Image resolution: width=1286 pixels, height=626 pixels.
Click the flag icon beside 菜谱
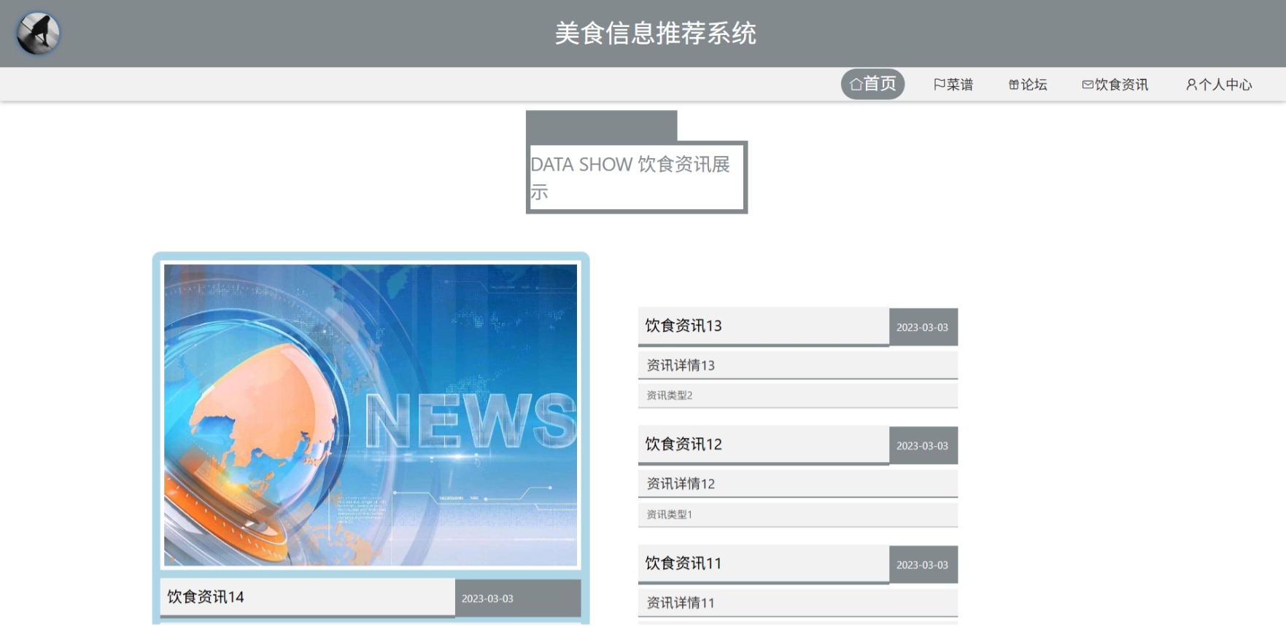click(940, 85)
